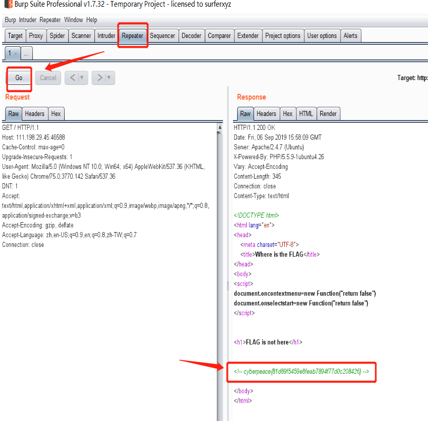
Task: Click the Content-Type: text/html header
Action: 261,196
